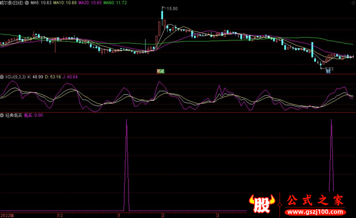The width and height of the screenshot is (356, 218).
Task: Click the 9.63 low price annotation
Action: point(329,68)
